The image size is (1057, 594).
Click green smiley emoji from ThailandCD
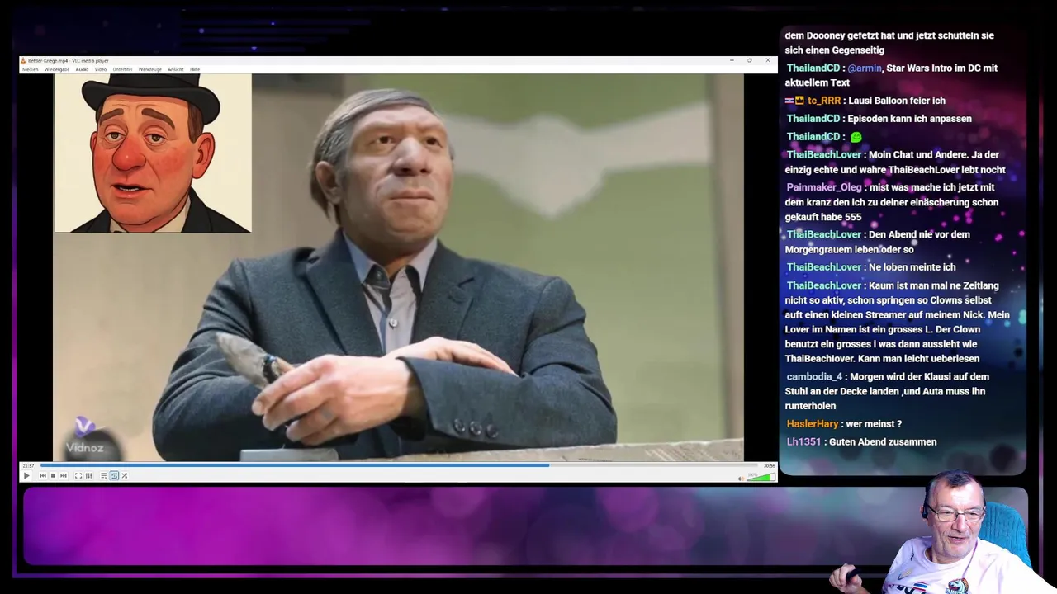(x=856, y=137)
